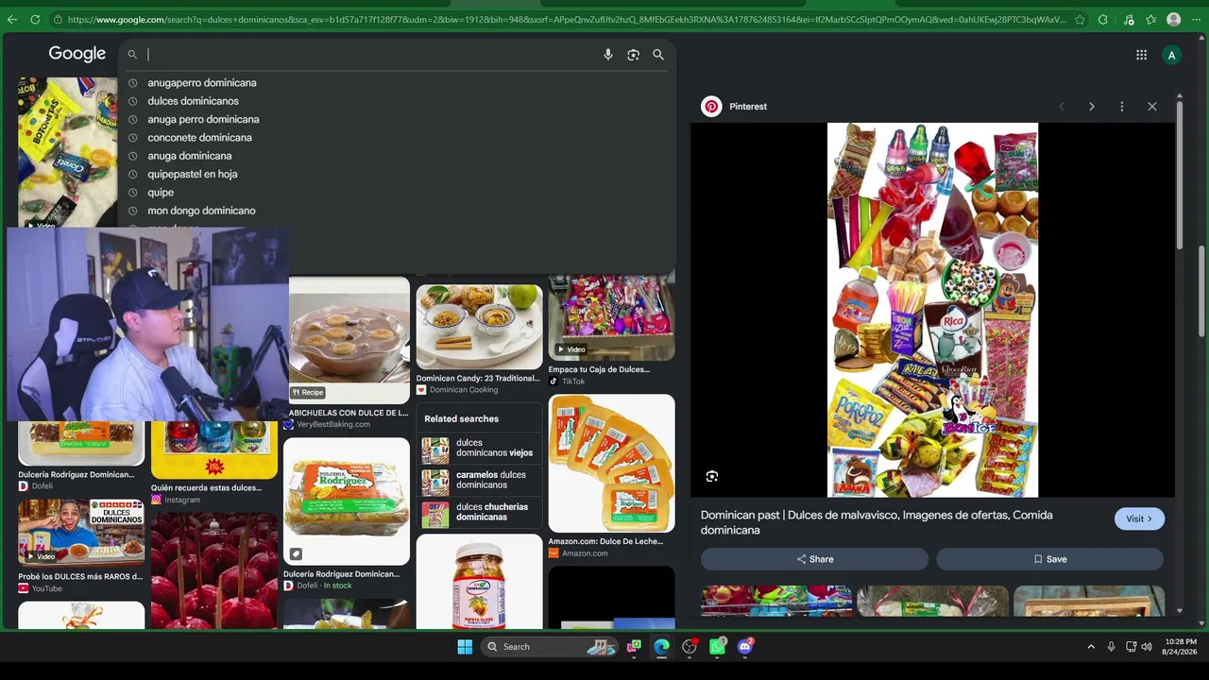
Task: Search inside the previewed image with Lens
Action: pos(712,477)
